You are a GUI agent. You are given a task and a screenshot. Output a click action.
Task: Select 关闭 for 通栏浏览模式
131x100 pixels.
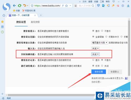102,66
